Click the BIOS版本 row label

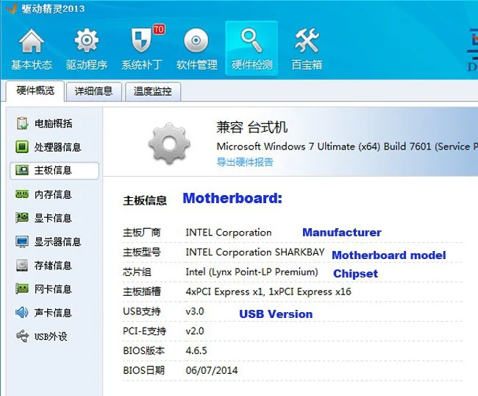[144, 350]
